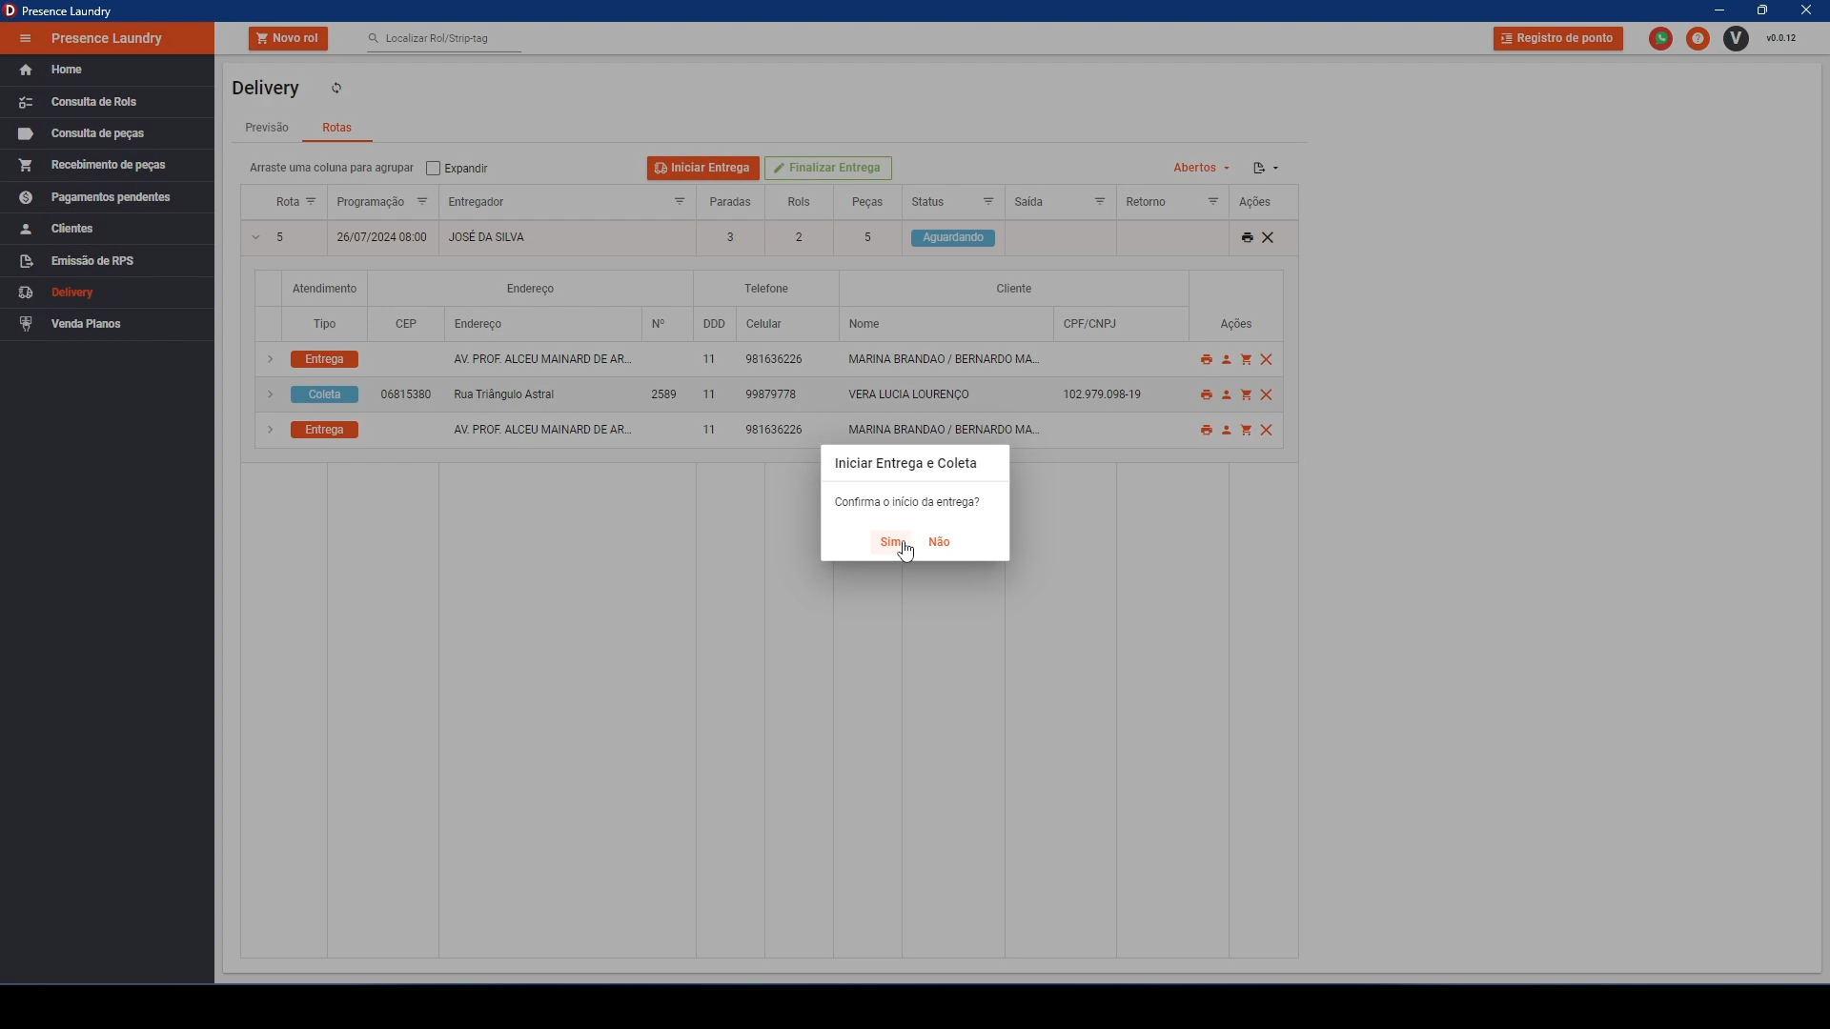Open cart icon for last Entrega stop
The image size is (1830, 1029).
(x=1247, y=431)
